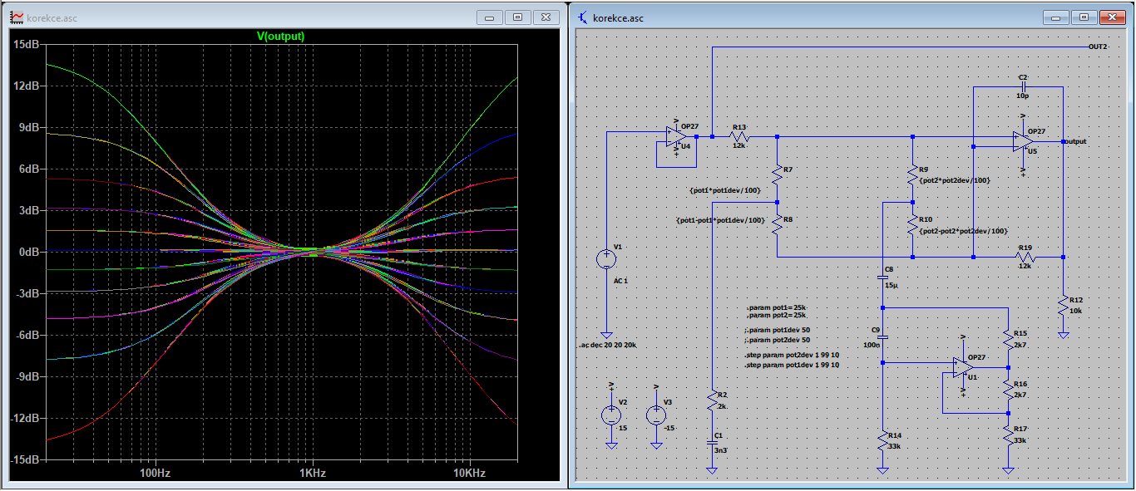Viewport: 1136px width, 491px height.
Task: Select the U5 OP27 op-amp symbol
Action: [x=1022, y=141]
